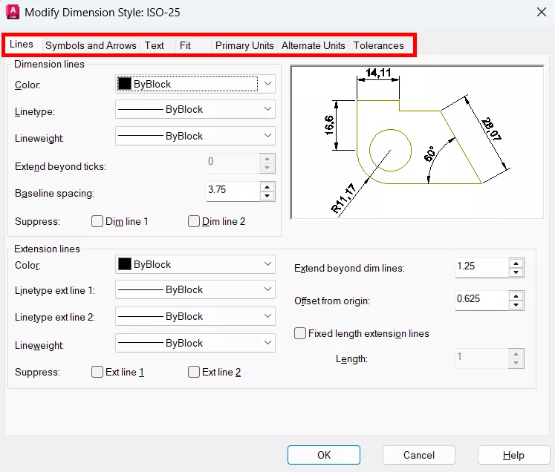Open Linetype ext line 1 dropdown

coord(195,290)
